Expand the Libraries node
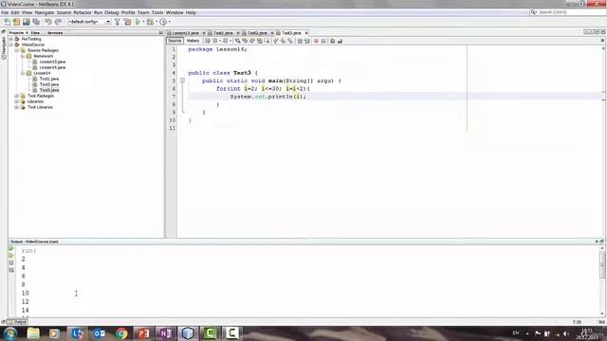 [x=17, y=101]
